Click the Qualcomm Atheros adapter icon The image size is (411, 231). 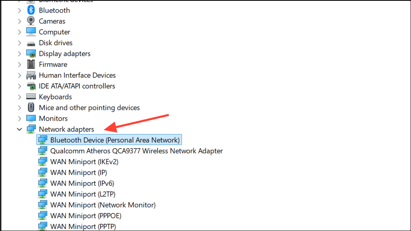coord(42,151)
